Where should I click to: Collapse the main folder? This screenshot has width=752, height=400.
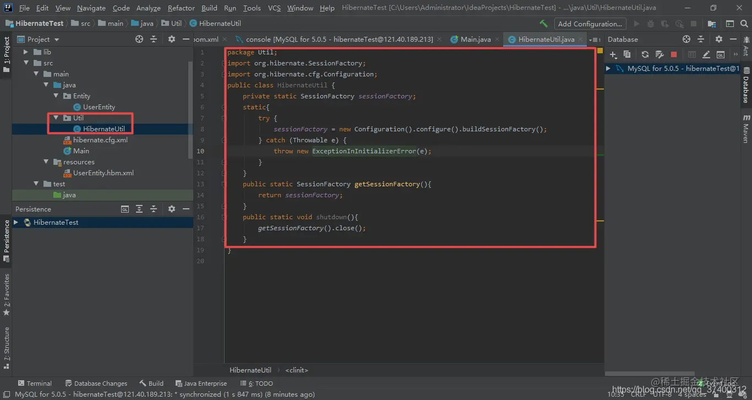tap(36, 74)
